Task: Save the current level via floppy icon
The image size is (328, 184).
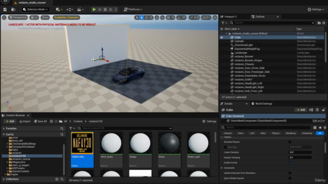Action: [x=5, y=9]
